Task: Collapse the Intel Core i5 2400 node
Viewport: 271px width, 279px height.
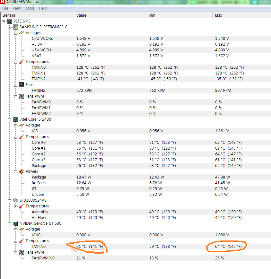Action: 9,120
